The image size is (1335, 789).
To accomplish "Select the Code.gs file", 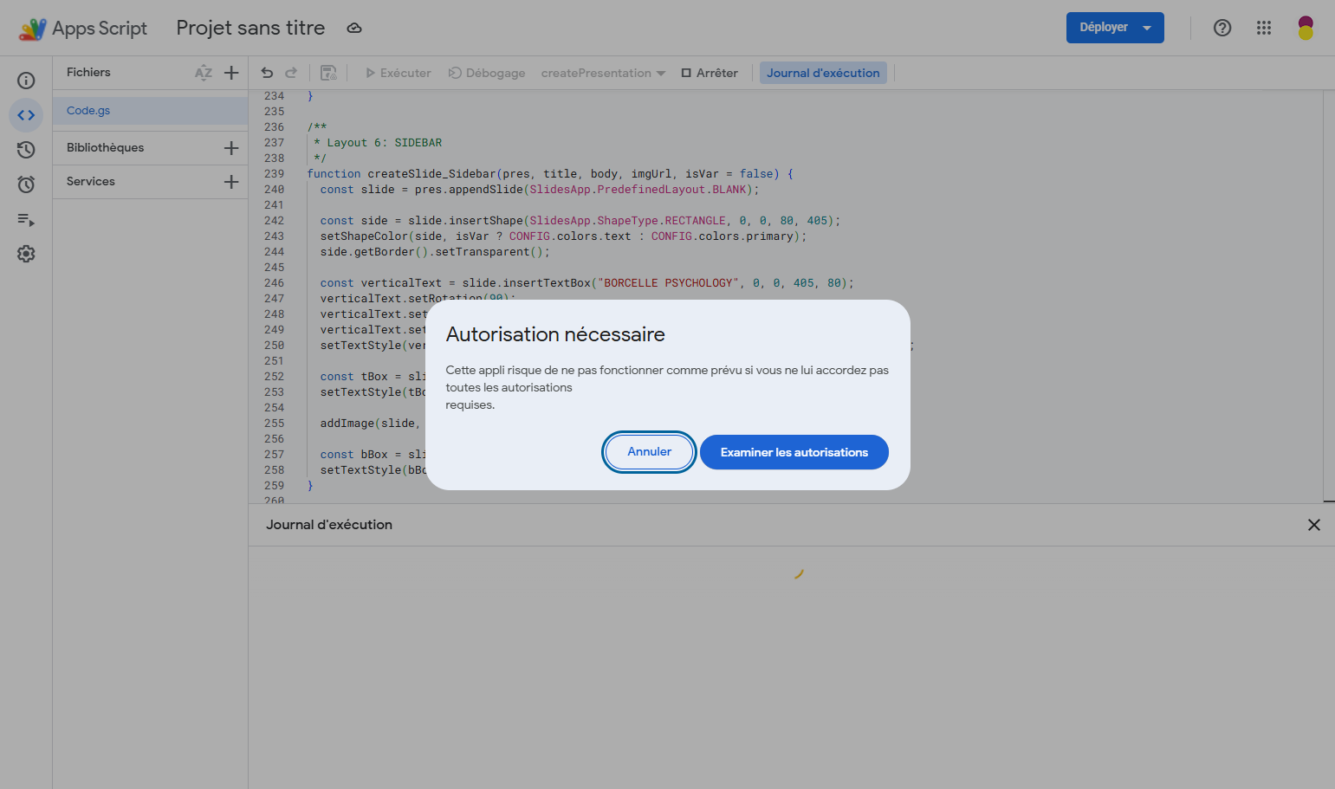I will (x=151, y=111).
